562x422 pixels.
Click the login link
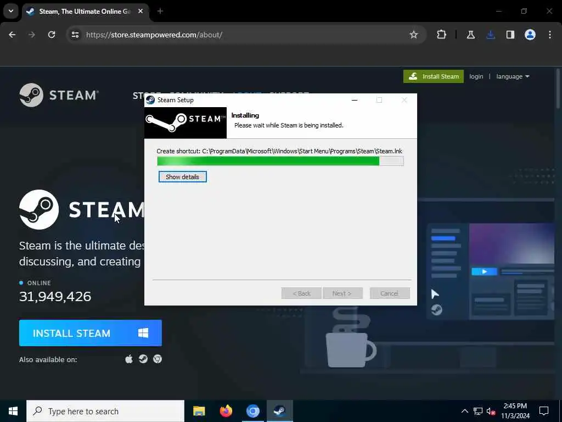point(476,76)
